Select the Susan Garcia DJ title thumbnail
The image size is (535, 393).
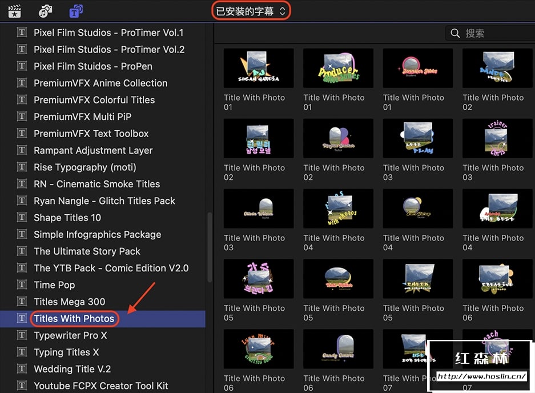pos(259,68)
